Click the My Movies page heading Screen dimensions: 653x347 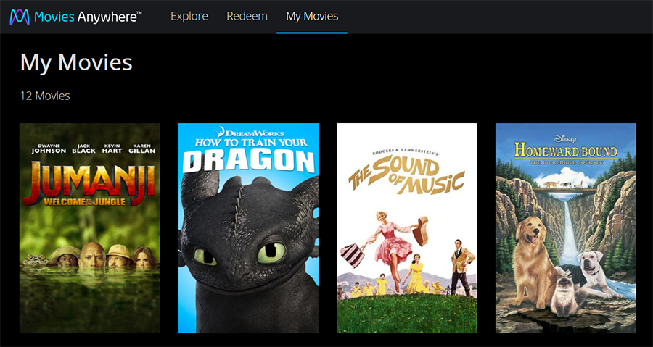click(76, 62)
